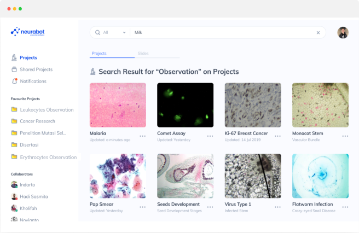
Task: Open the All filter dropdown
Action: [x=114, y=32]
